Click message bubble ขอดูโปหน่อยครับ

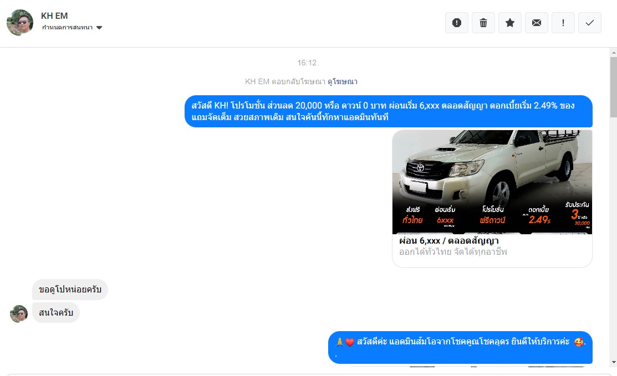tap(70, 290)
